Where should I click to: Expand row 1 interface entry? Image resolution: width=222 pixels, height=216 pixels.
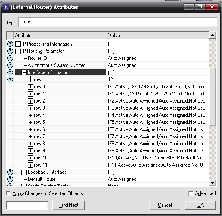tap(30, 94)
